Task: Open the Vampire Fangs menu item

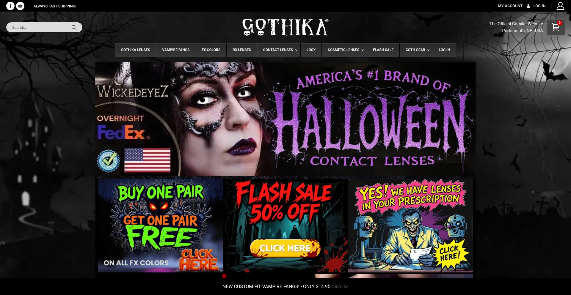Action: coord(176,50)
